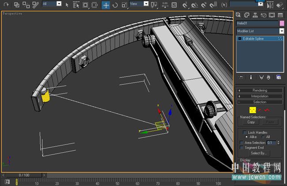Click the Copy named selection button
The width and height of the screenshot is (287, 186).
(x=251, y=122)
